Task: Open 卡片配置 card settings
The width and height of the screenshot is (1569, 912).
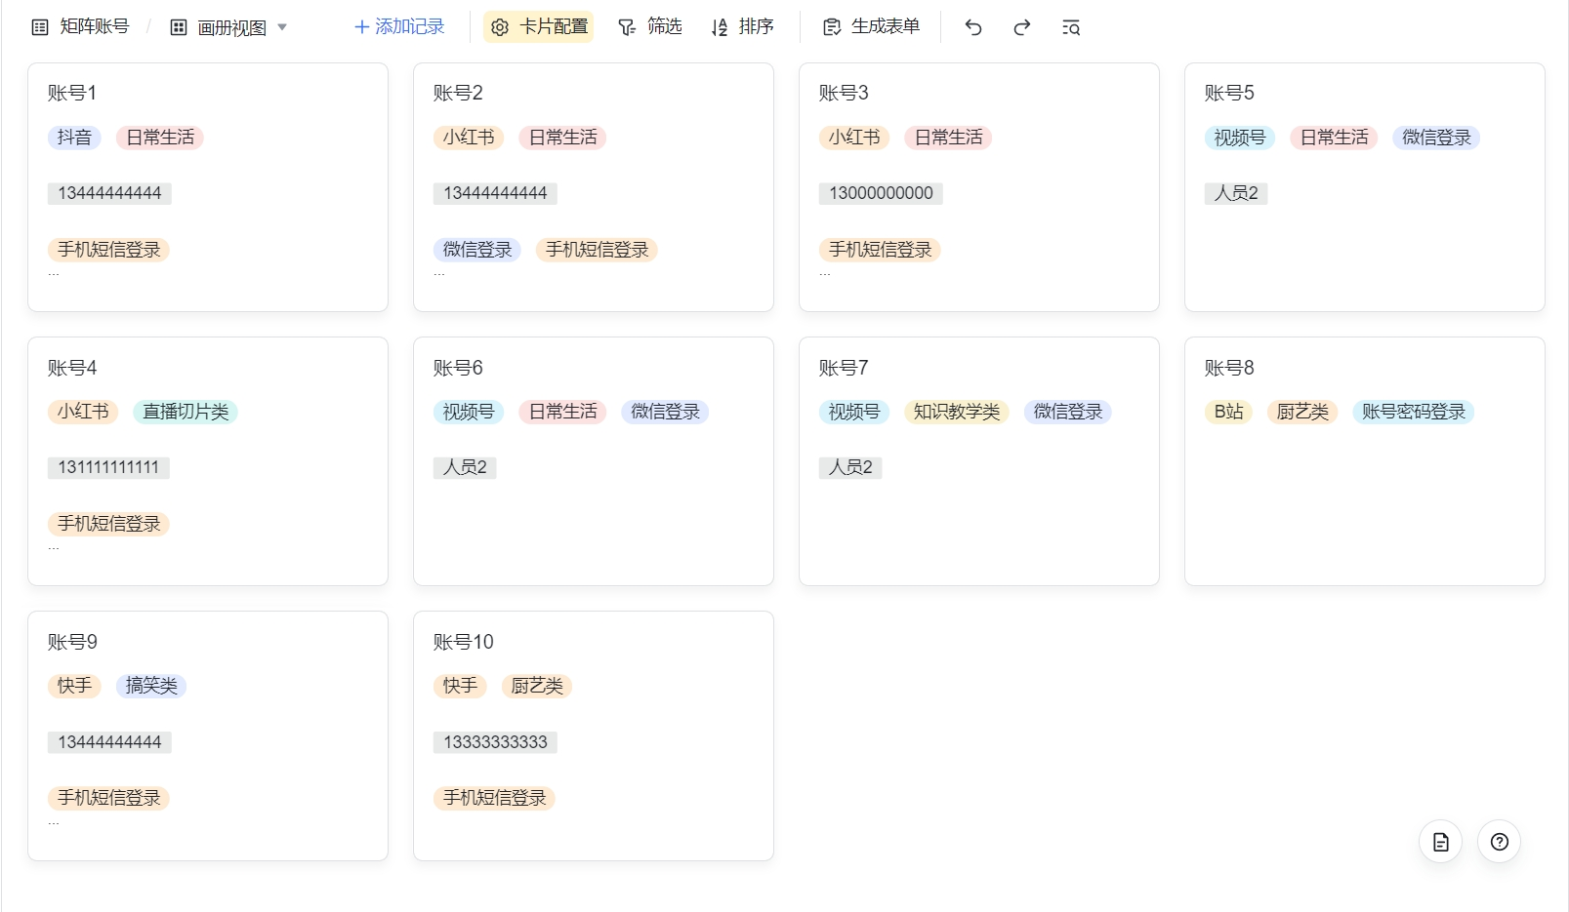Action: 539,27
